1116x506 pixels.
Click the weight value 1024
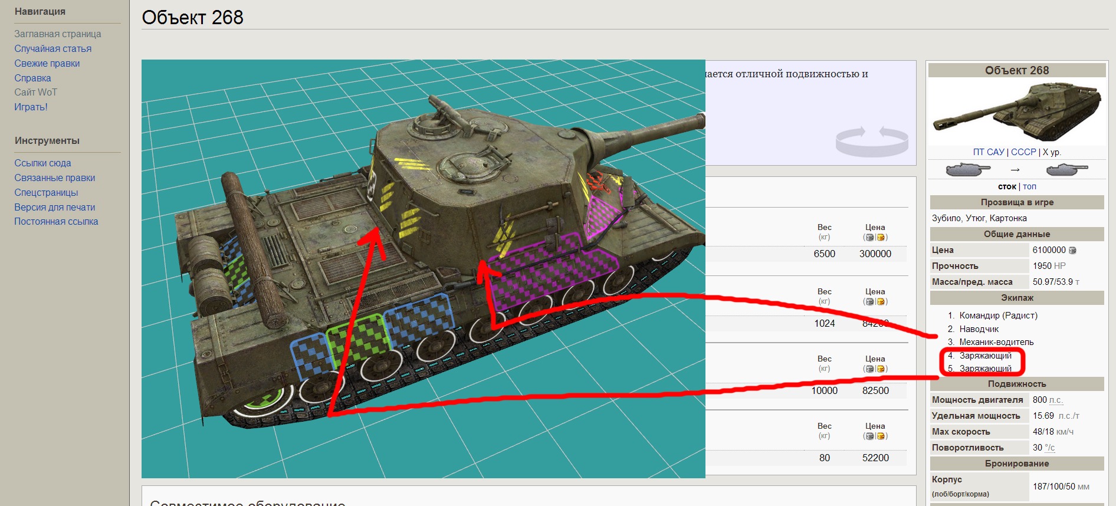(x=824, y=323)
